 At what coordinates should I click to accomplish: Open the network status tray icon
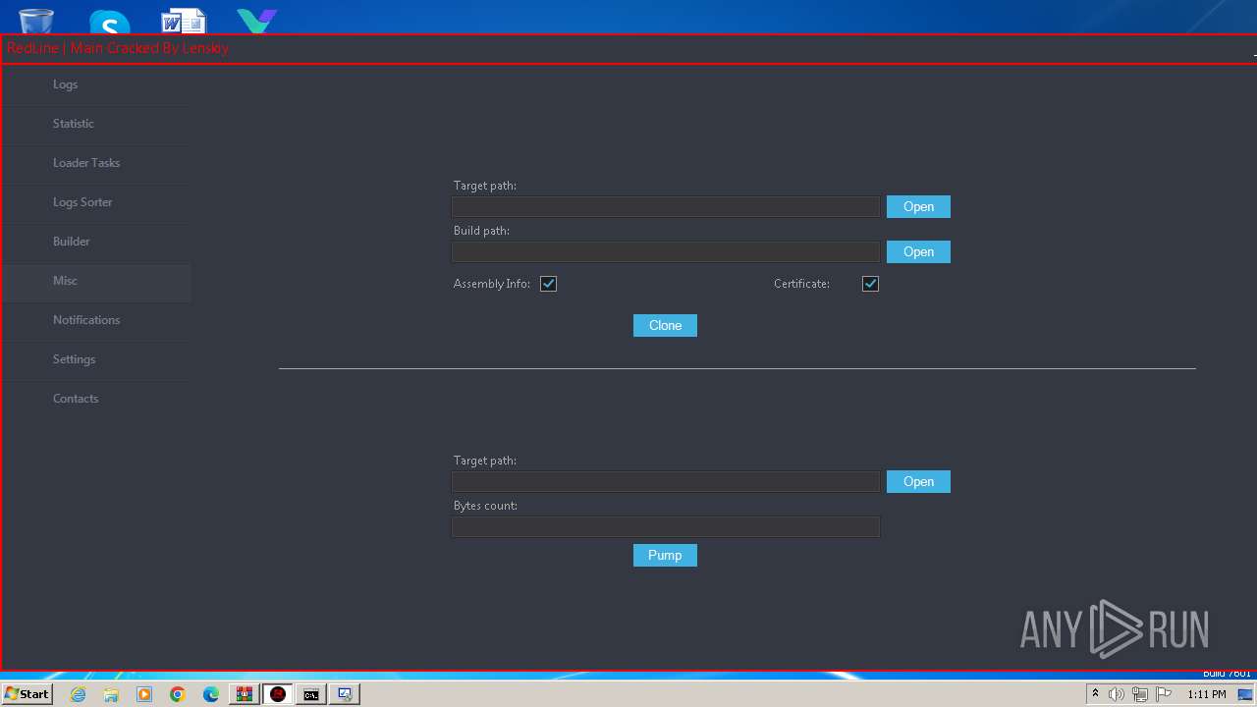[x=1140, y=694]
